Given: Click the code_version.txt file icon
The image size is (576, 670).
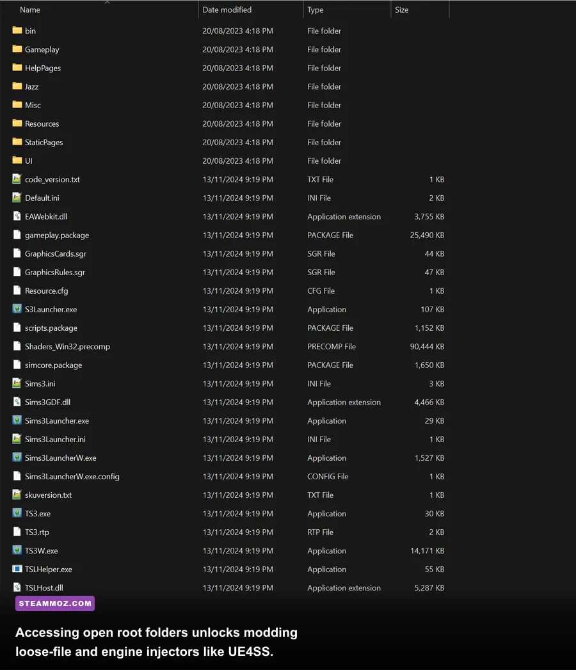Looking at the screenshot, I should click(x=17, y=179).
